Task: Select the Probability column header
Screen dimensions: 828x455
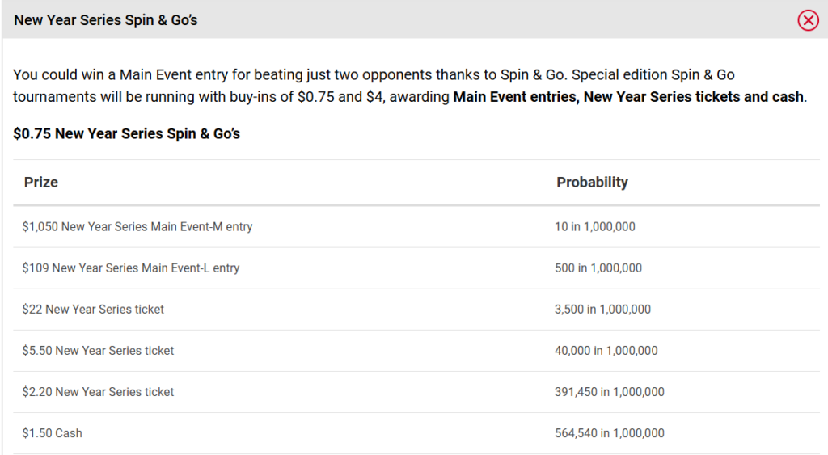Action: coord(592,182)
